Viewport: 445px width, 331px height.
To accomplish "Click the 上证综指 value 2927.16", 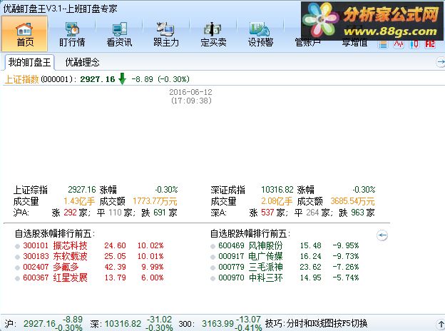I will (x=82, y=190).
